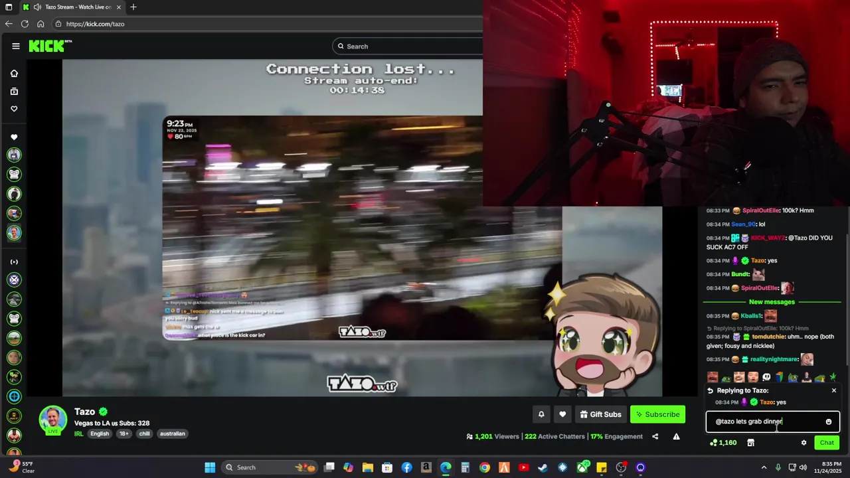Click the realitynightmare username in chat
The width and height of the screenshot is (850, 478).
(774, 359)
